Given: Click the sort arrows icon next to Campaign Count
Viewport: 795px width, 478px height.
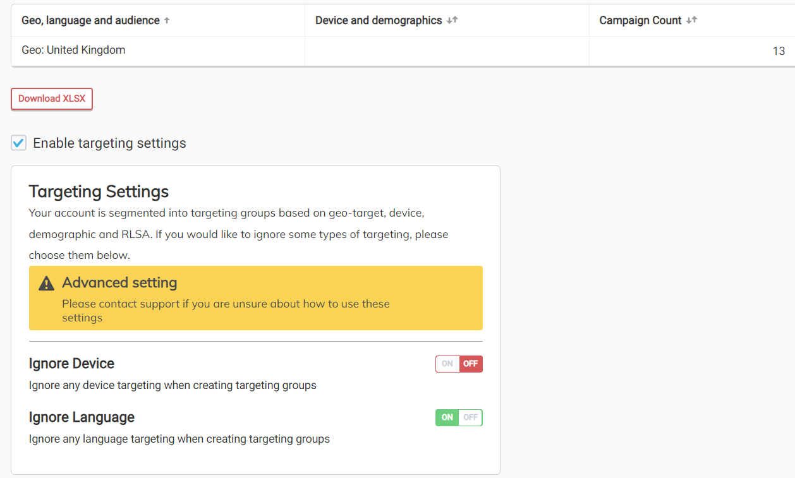Looking at the screenshot, I should point(691,20).
